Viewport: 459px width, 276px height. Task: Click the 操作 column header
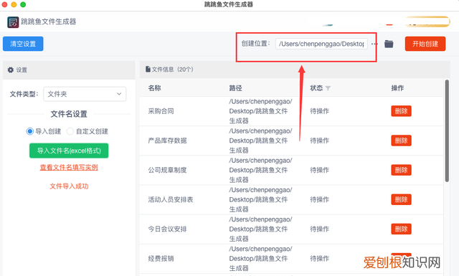click(x=397, y=88)
